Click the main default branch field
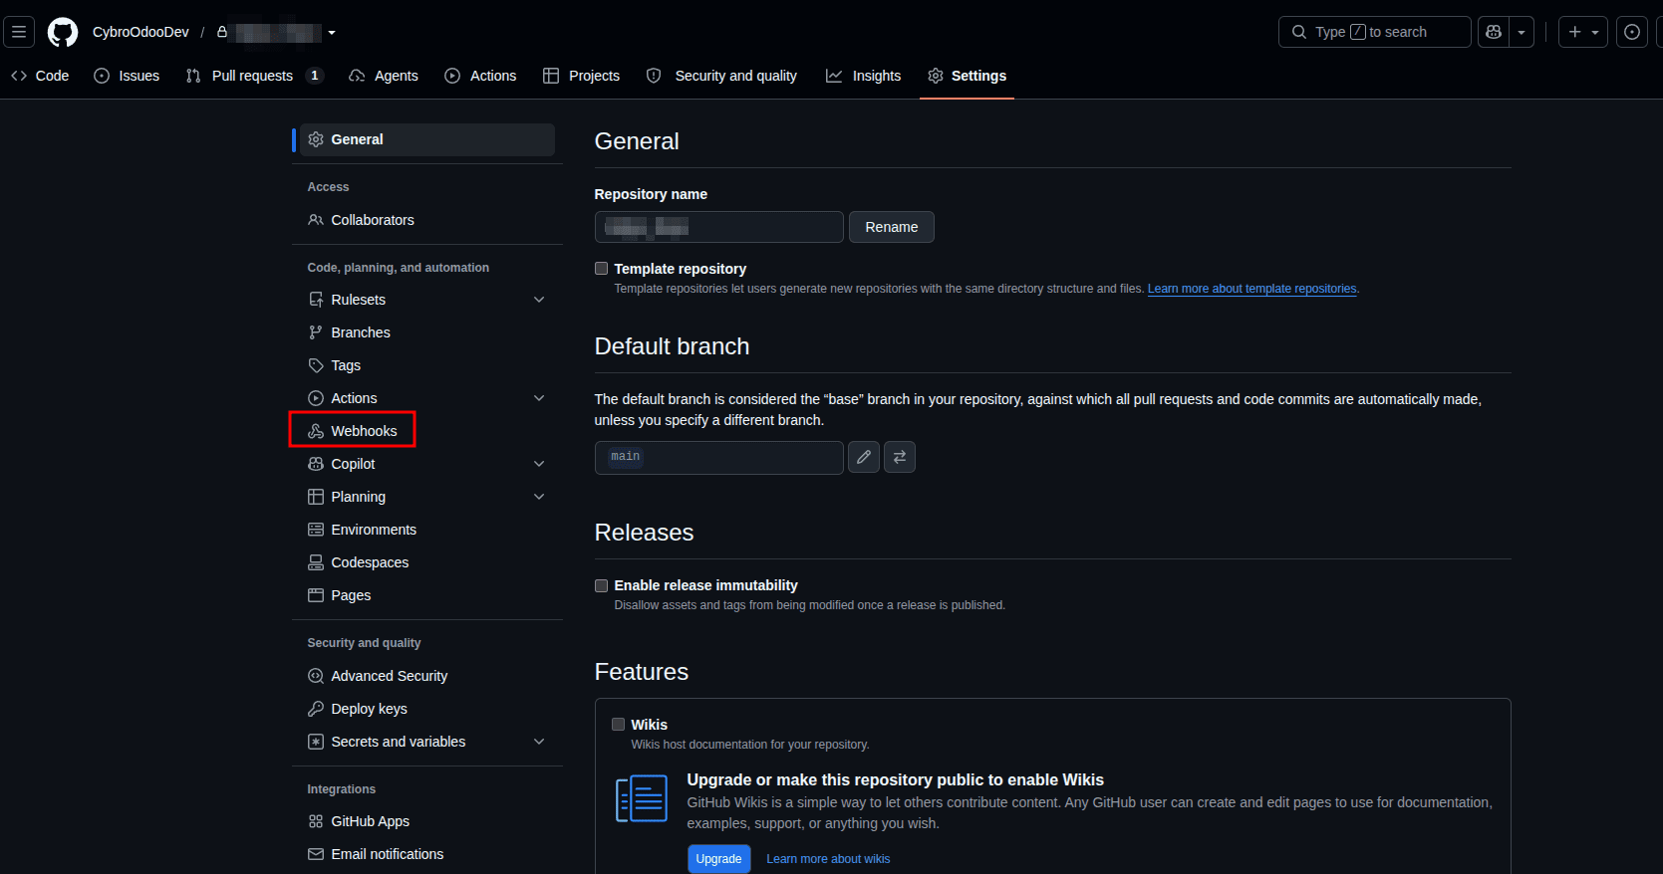The width and height of the screenshot is (1663, 874). tap(719, 457)
